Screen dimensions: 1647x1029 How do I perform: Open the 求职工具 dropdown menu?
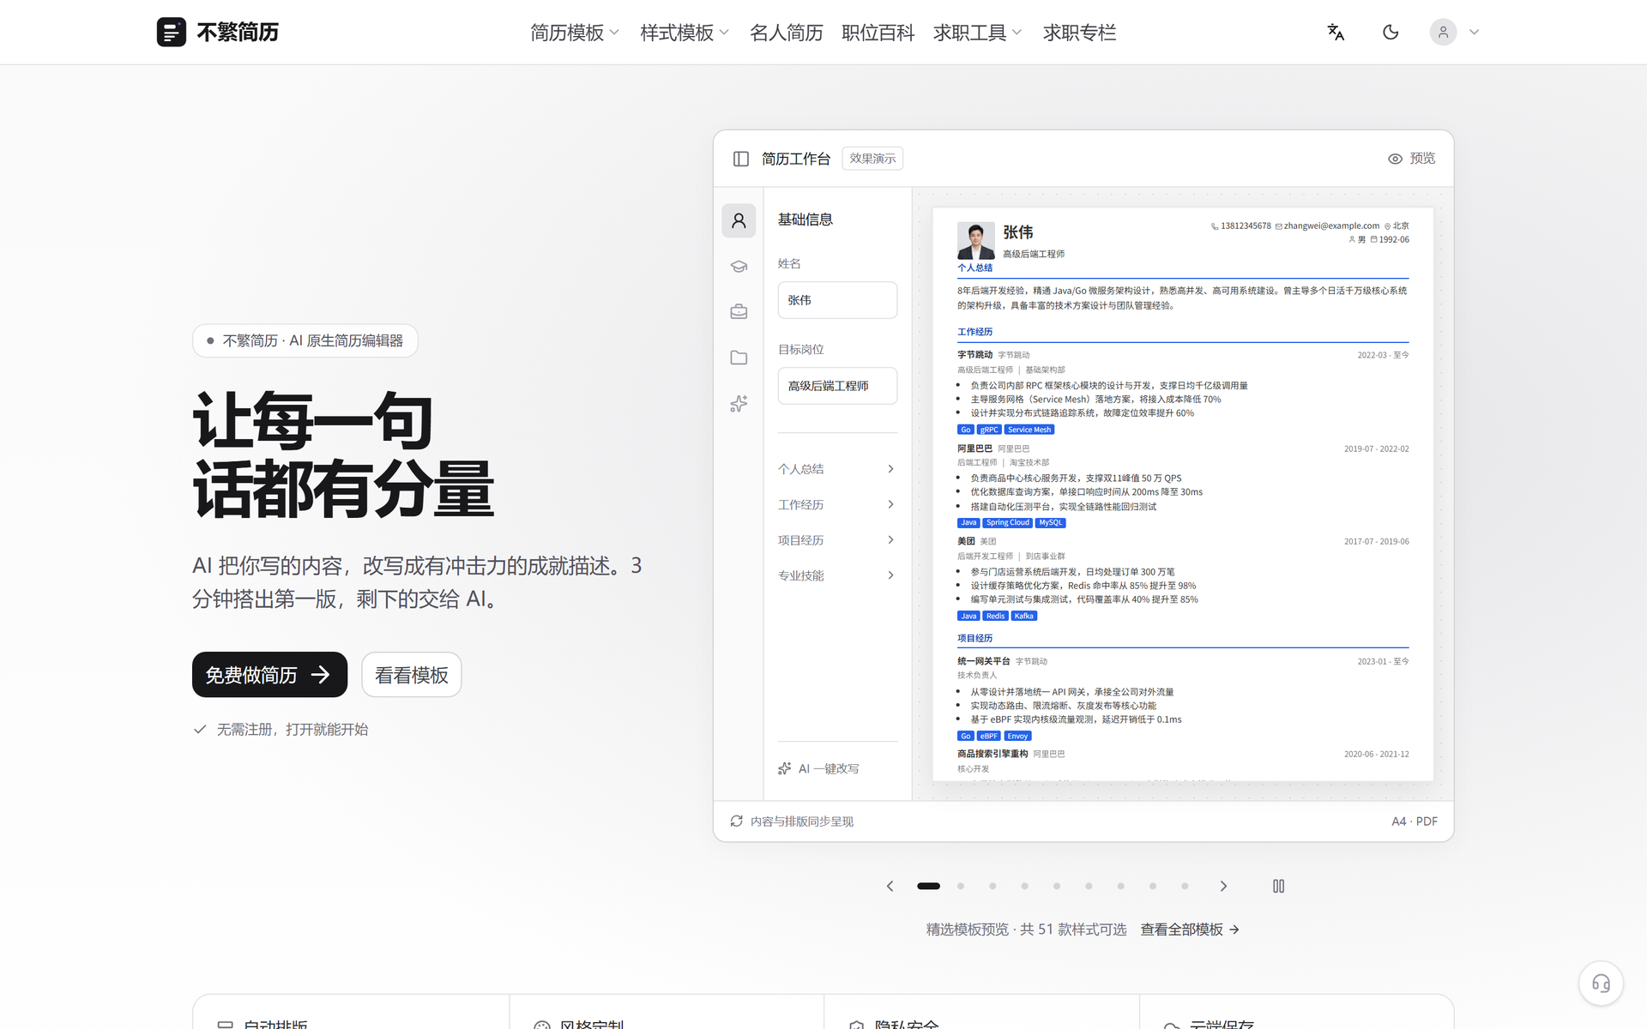pos(978,33)
